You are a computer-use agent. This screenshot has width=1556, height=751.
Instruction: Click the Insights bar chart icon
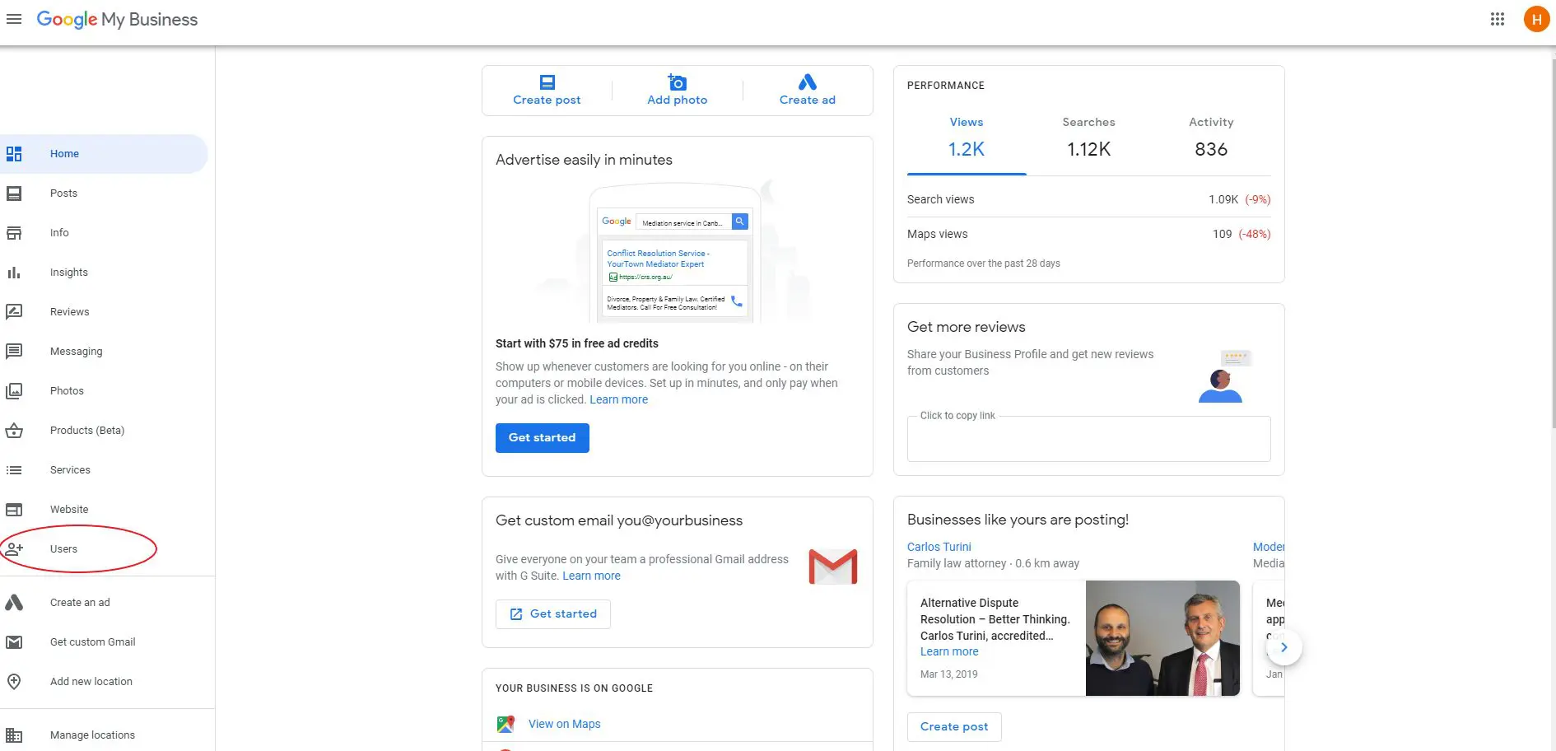tap(14, 273)
